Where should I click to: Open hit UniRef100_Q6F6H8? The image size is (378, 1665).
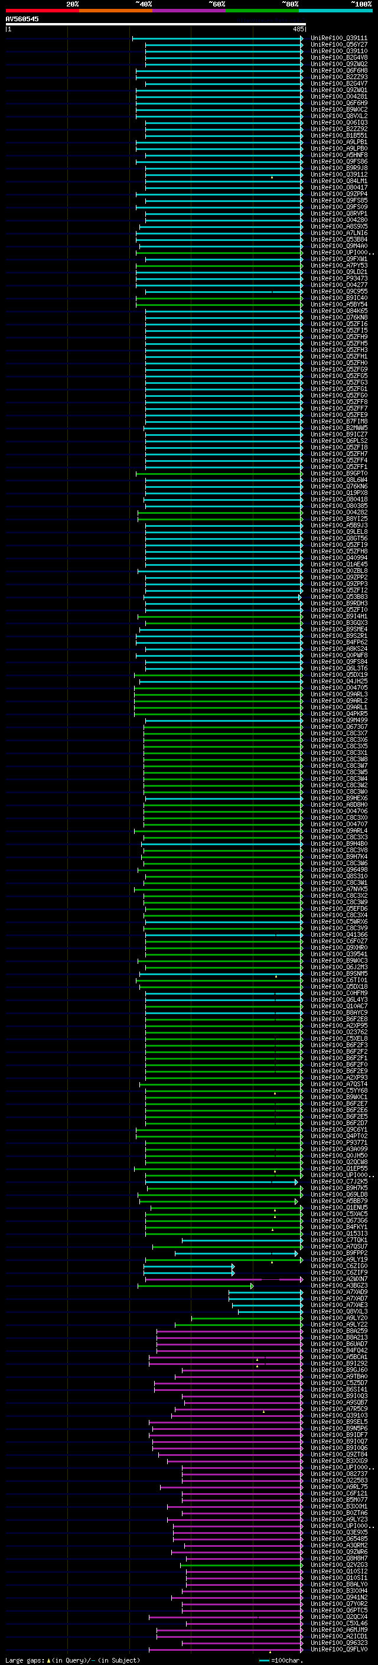(x=339, y=70)
